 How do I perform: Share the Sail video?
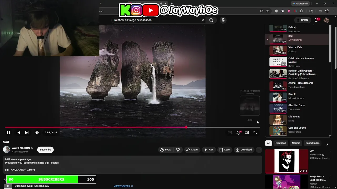coord(192,150)
